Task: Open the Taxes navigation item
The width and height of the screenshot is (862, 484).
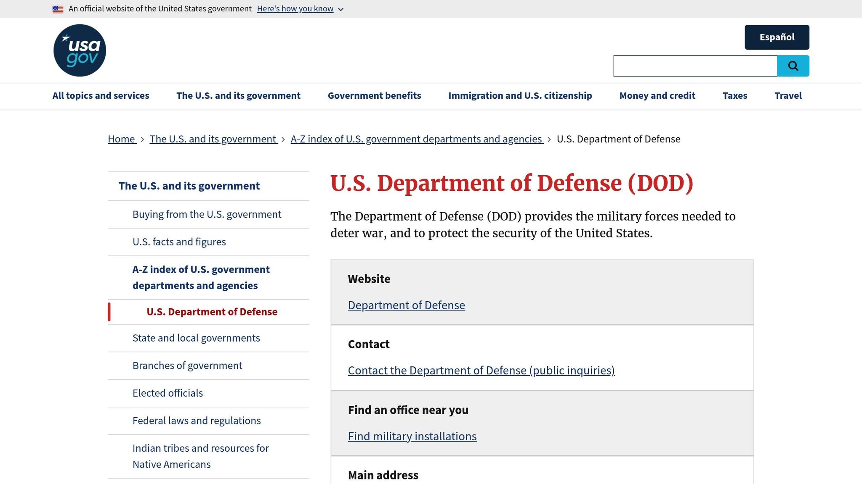Action: tap(734, 96)
